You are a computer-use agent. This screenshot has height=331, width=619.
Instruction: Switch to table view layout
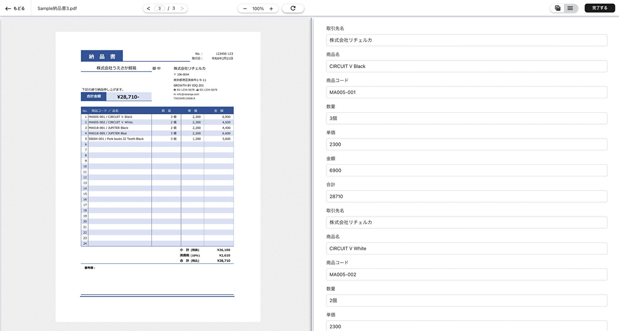pos(557,8)
